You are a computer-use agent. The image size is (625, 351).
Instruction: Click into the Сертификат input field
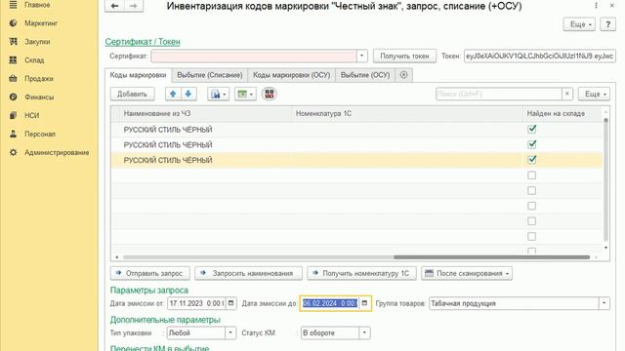point(254,57)
